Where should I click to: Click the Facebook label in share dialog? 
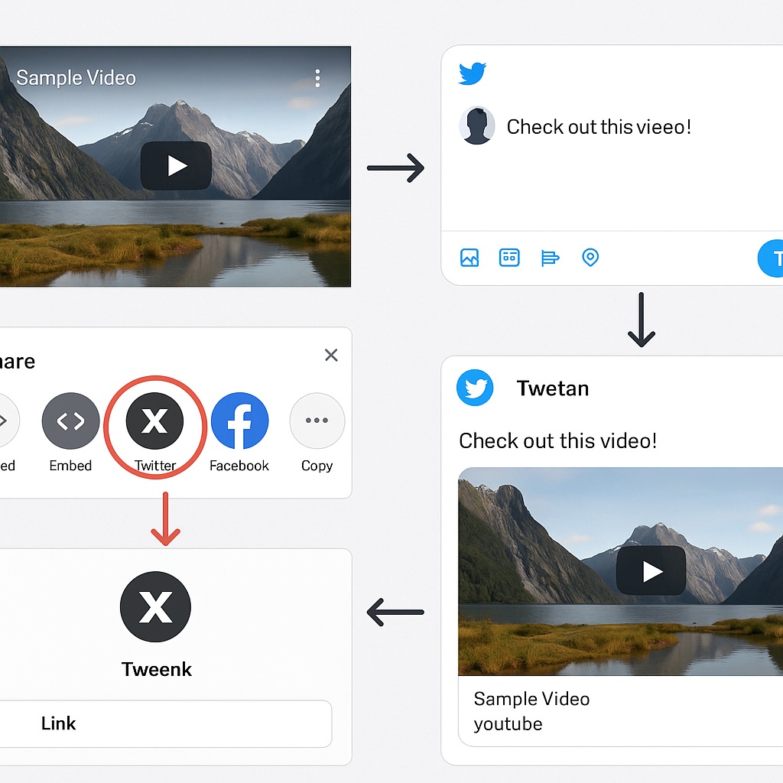point(239,466)
